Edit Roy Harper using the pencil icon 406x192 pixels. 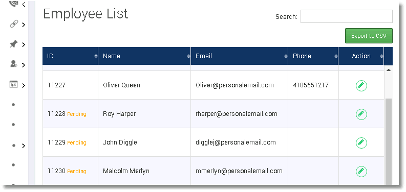361,114
